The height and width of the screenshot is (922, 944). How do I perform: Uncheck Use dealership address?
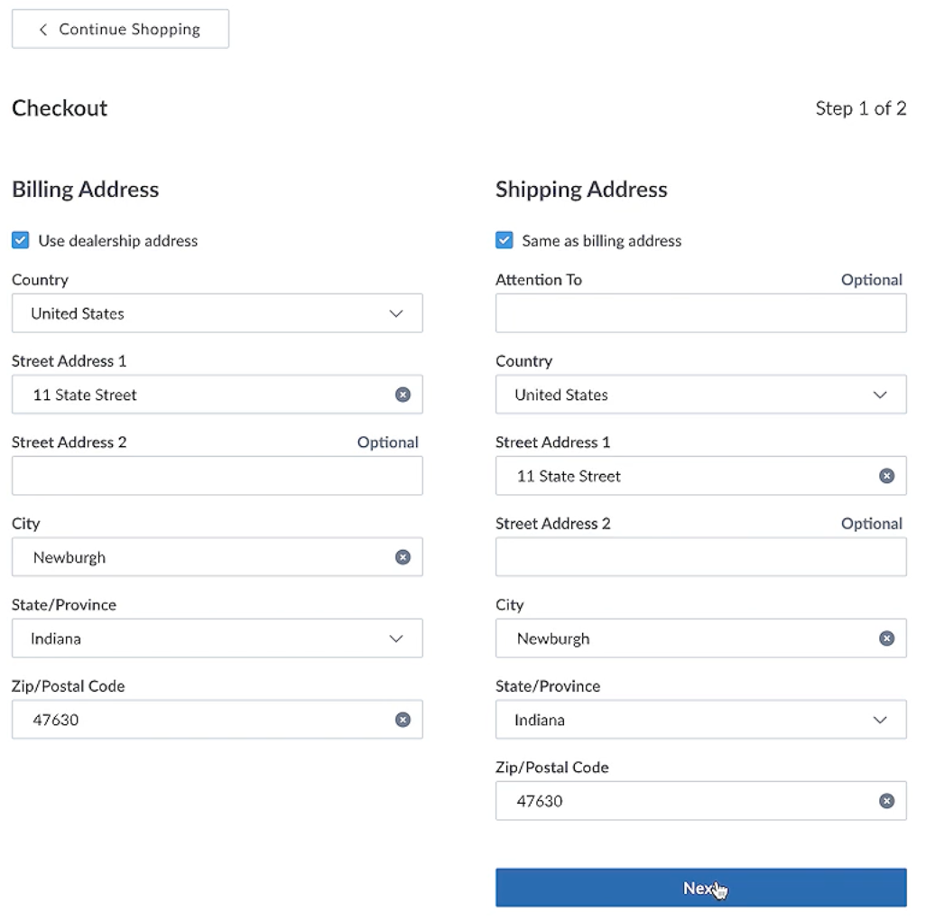coord(20,240)
